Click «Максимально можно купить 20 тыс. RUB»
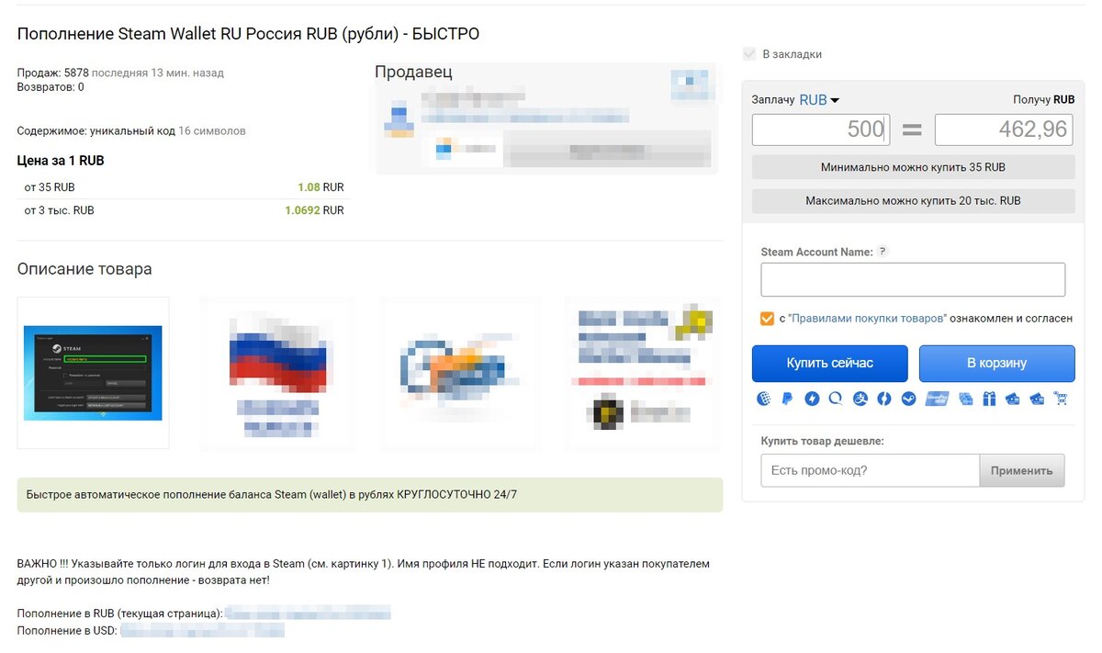Image resolution: width=1102 pixels, height=653 pixels. click(913, 201)
